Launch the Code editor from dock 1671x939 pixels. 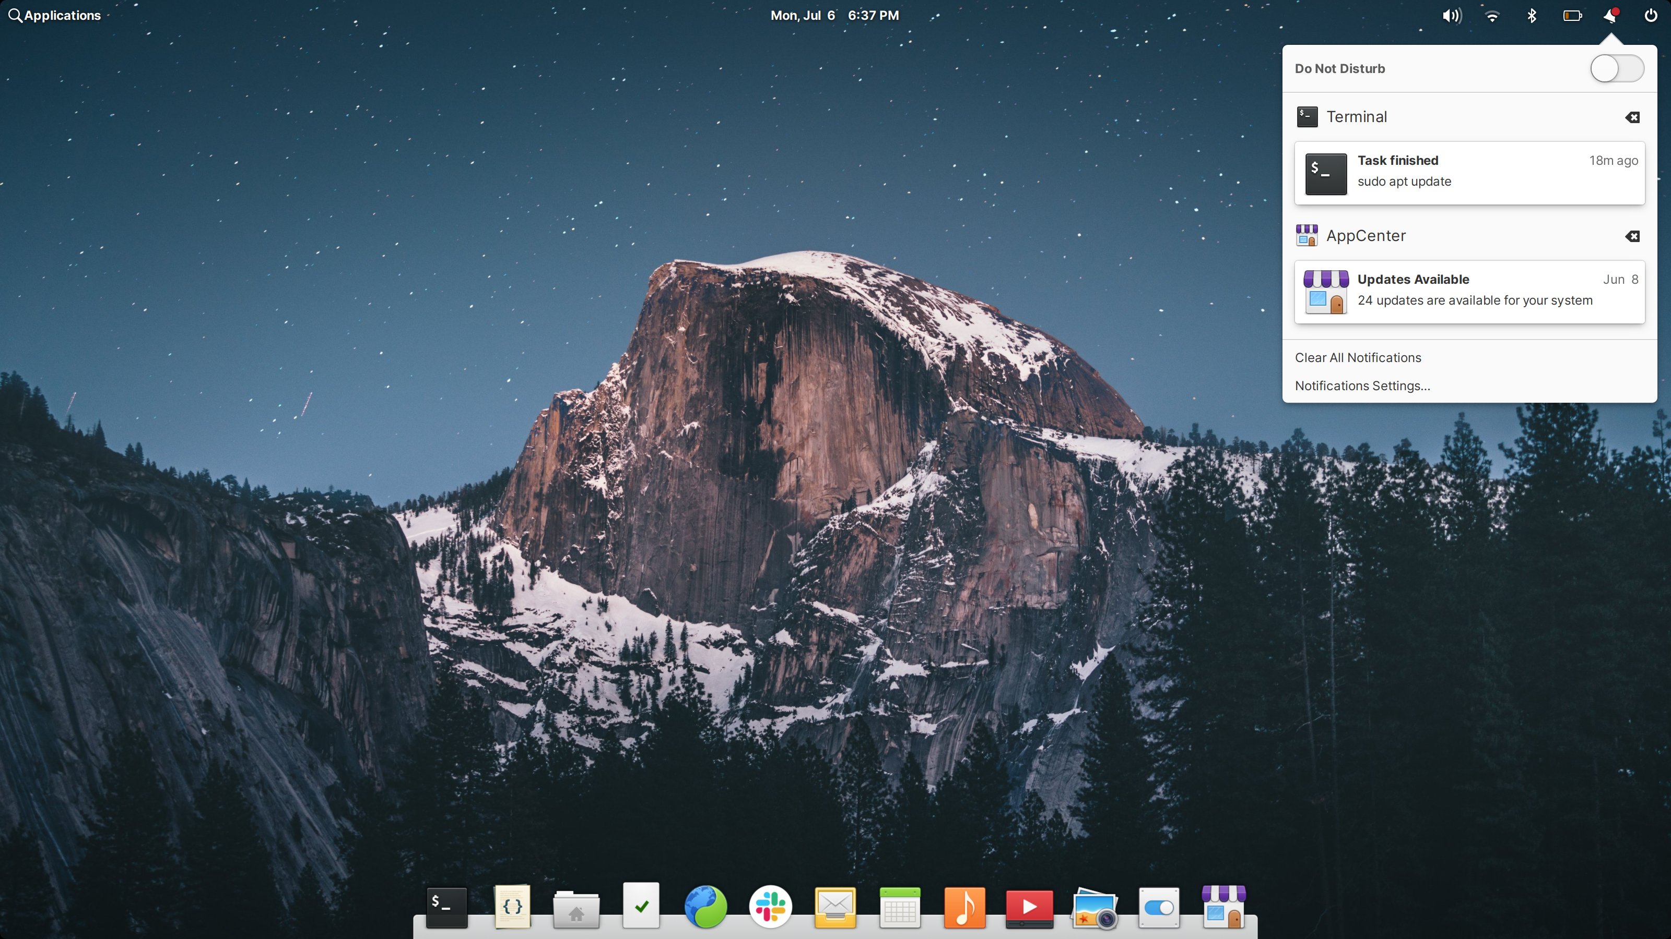coord(512,907)
